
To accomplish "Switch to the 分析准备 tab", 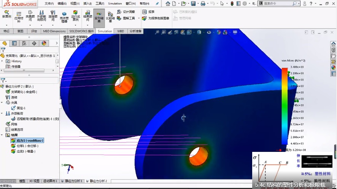I will (x=135, y=31).
